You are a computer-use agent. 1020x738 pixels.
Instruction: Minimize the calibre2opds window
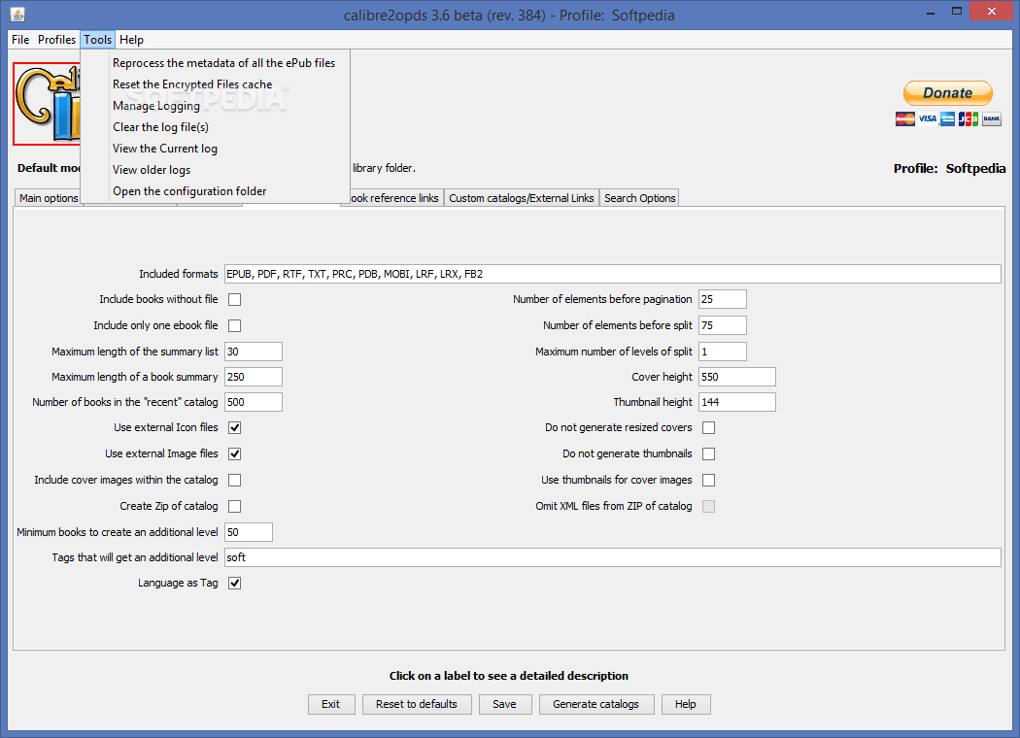pos(931,12)
